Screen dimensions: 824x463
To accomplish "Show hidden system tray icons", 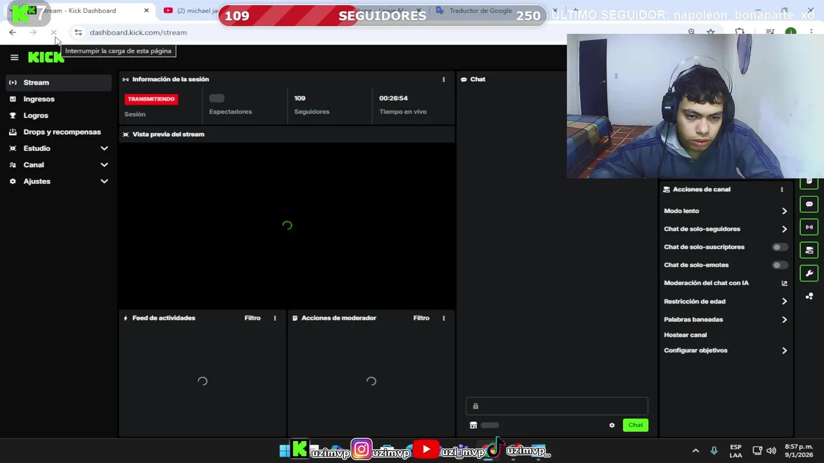I will point(695,451).
